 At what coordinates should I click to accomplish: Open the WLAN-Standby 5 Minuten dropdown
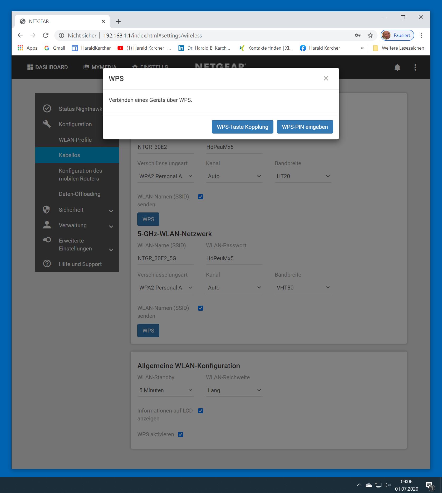(165, 390)
